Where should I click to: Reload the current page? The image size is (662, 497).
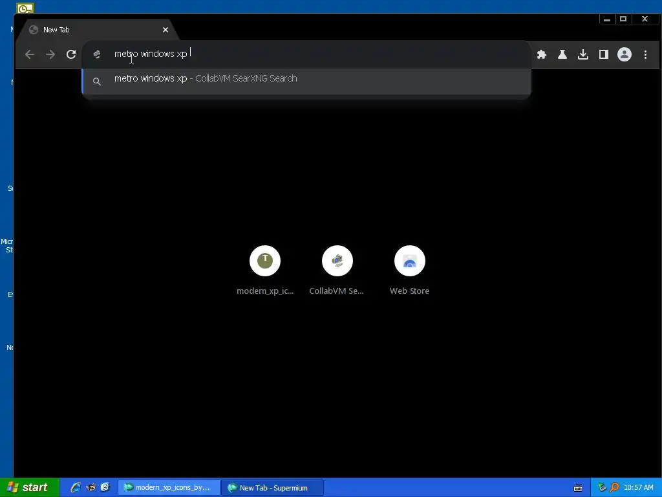[x=71, y=54]
